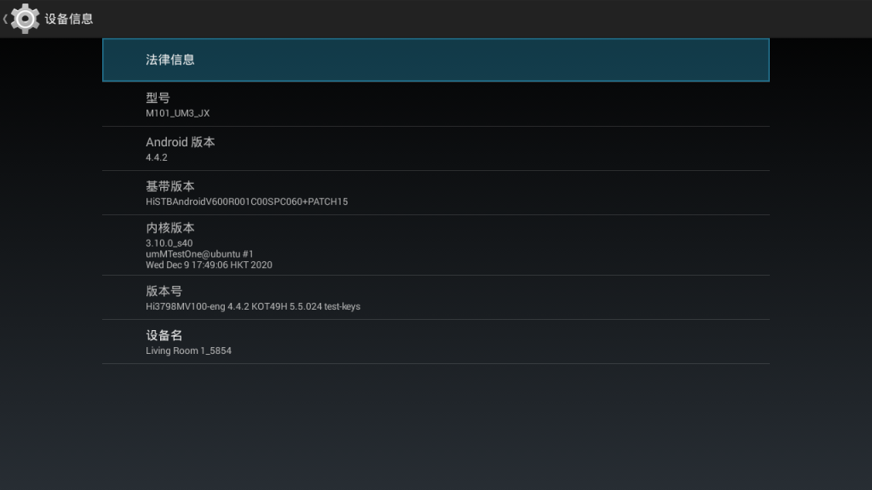
Task: Click the 设备信息 header title
Action: (69, 19)
